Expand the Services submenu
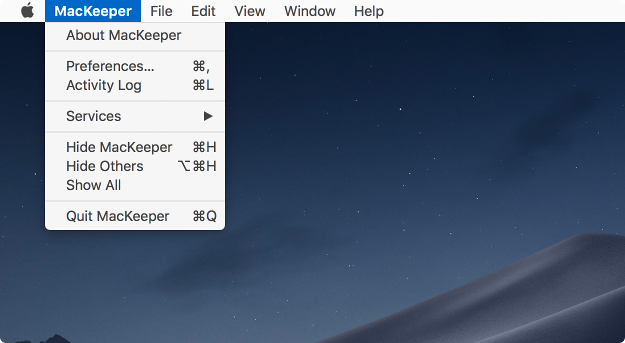The width and height of the screenshot is (625, 343). [x=135, y=116]
